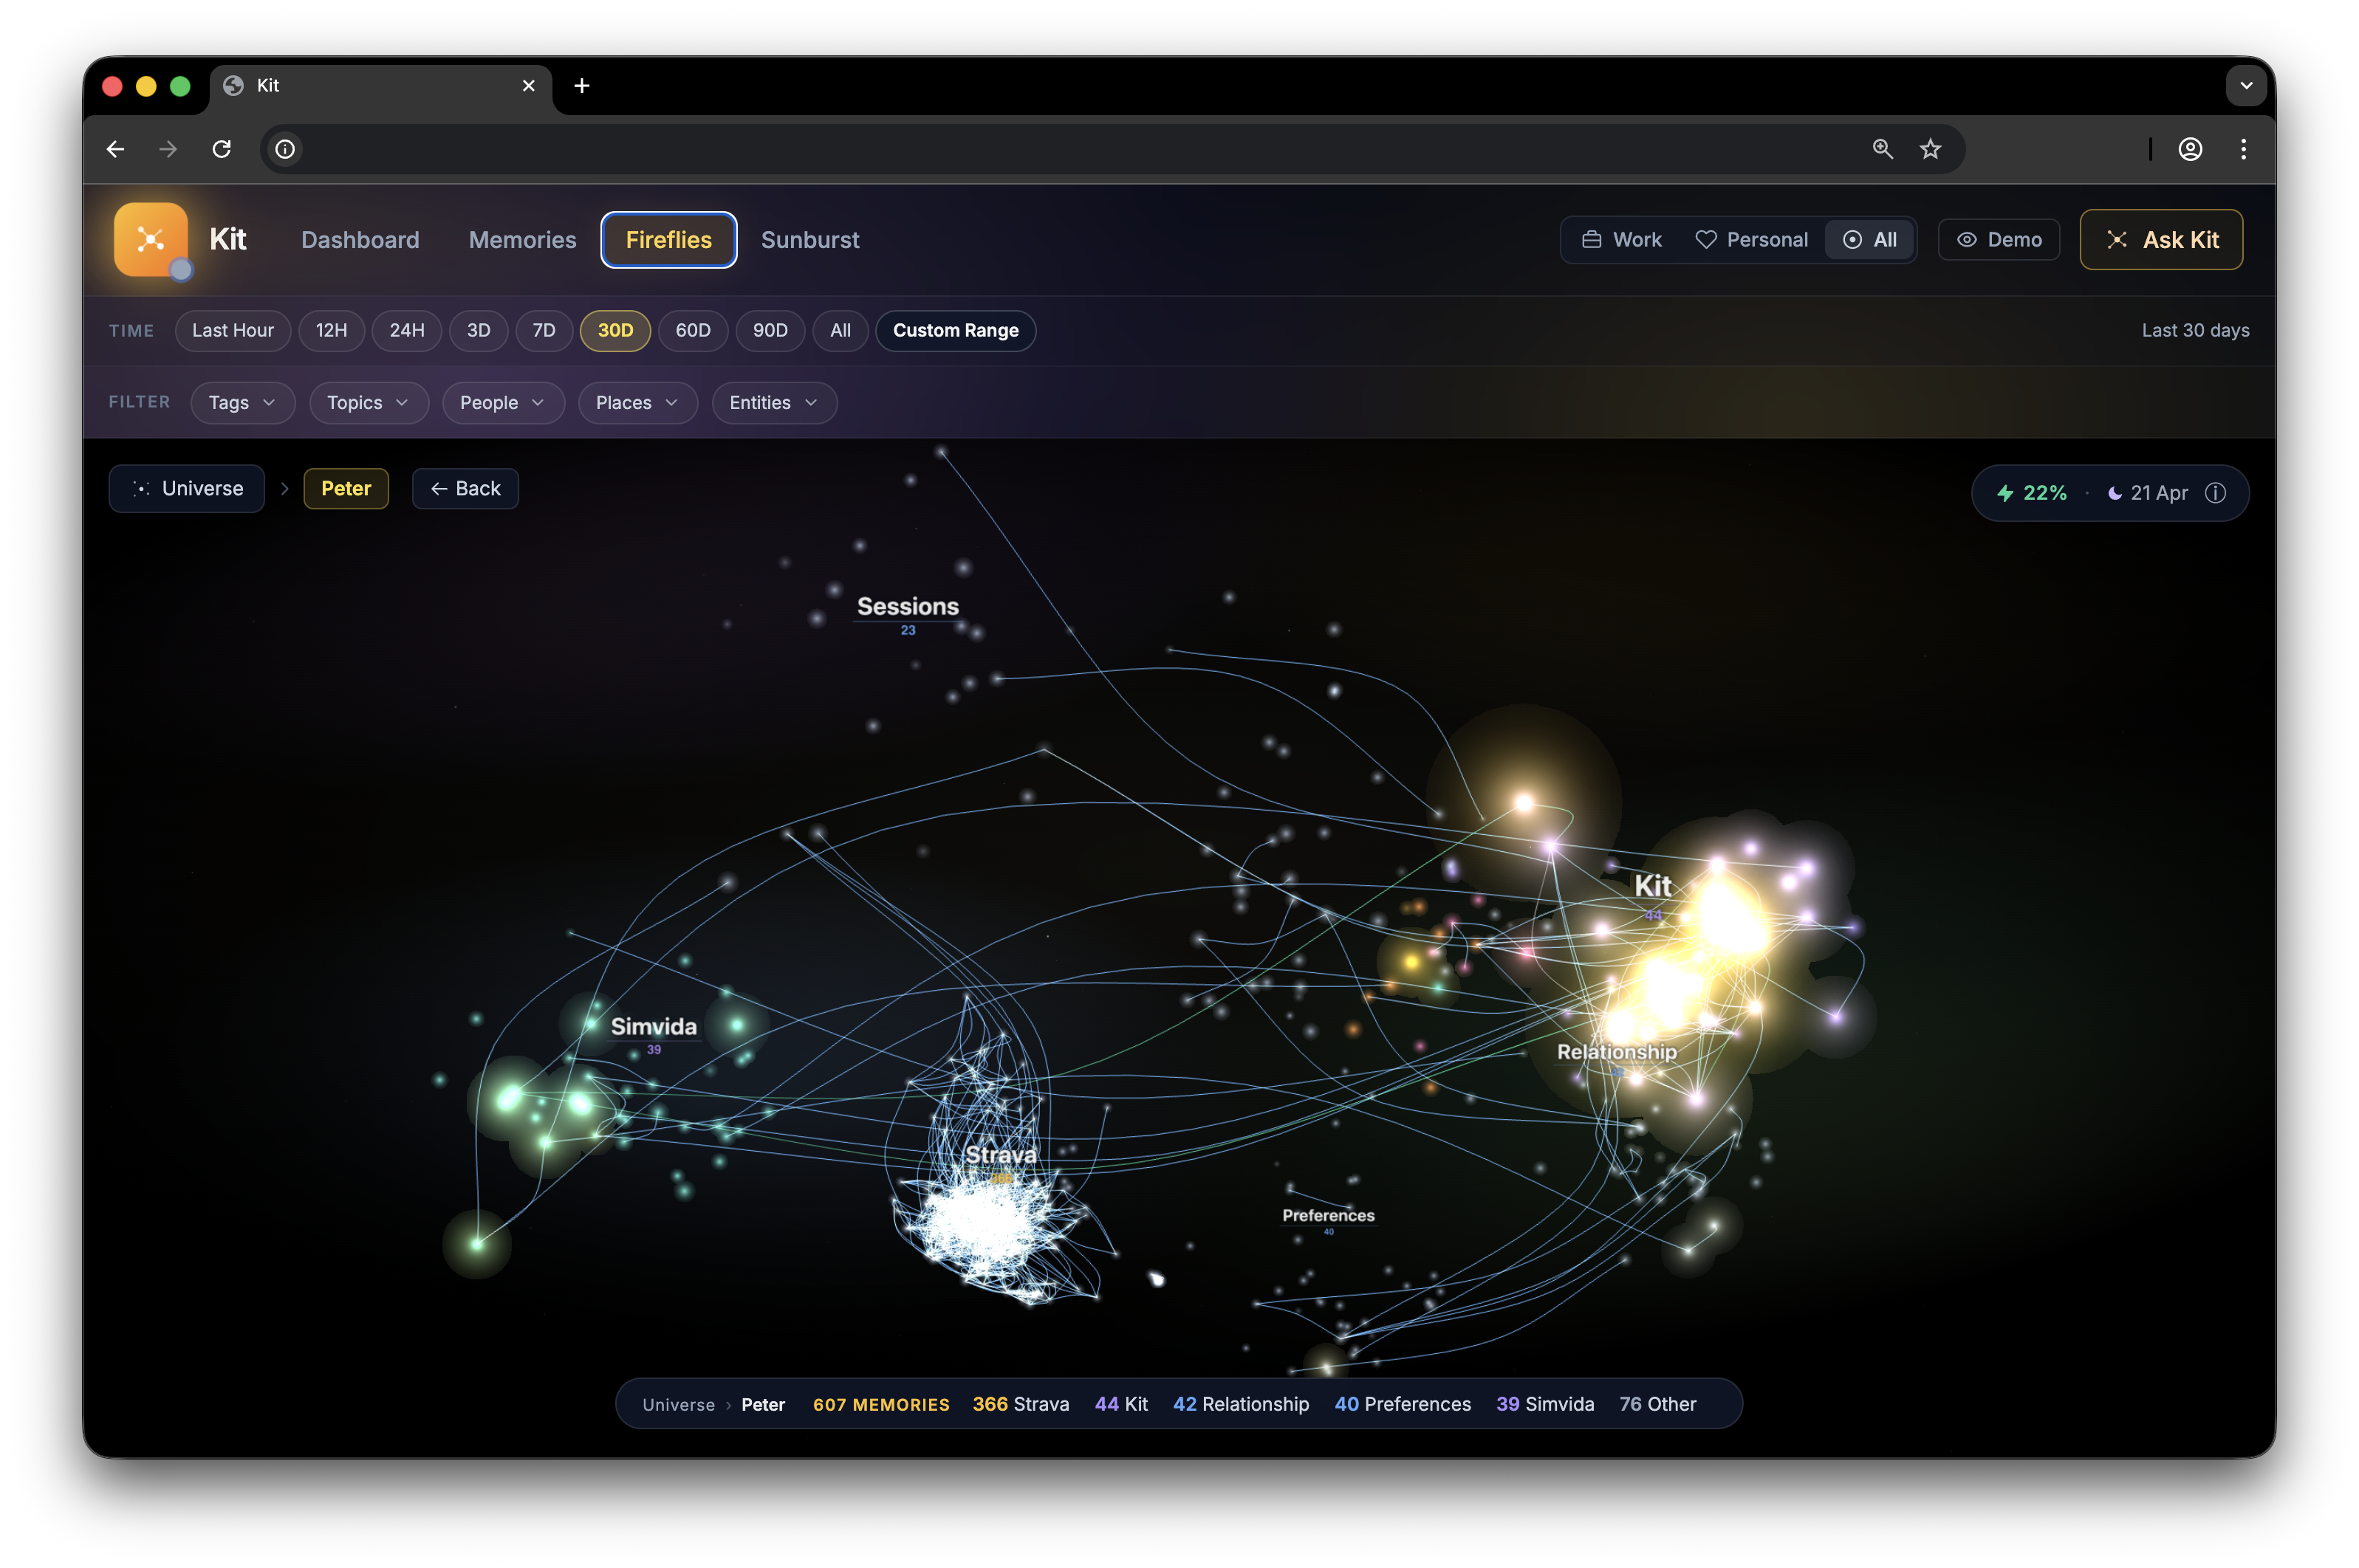Enable the 30D time range
This screenshot has height=1568, width=2359.
click(x=614, y=330)
